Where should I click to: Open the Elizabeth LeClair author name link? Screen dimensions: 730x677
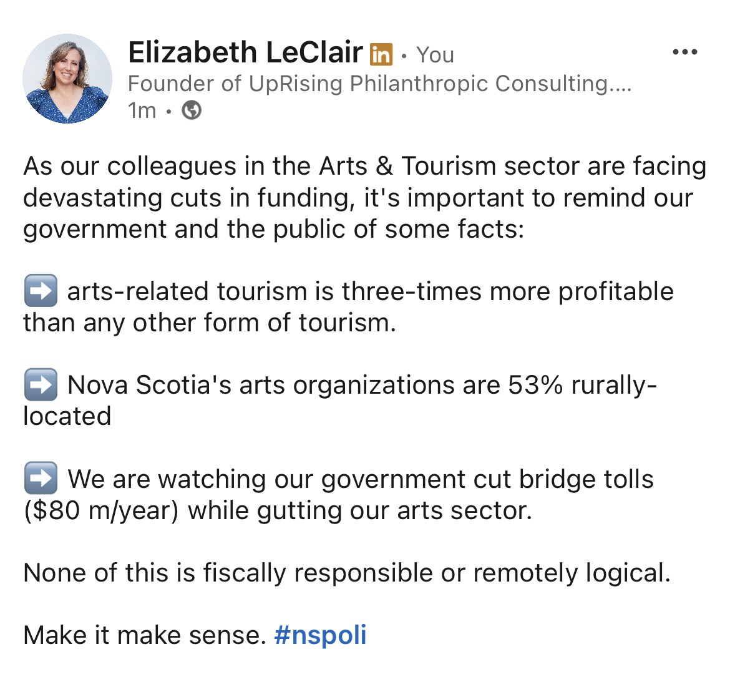245,52
